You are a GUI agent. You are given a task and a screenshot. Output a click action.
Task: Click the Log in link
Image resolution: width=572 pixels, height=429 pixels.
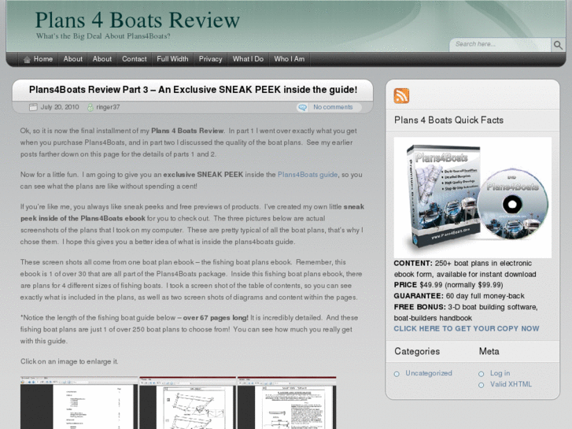[500, 373]
